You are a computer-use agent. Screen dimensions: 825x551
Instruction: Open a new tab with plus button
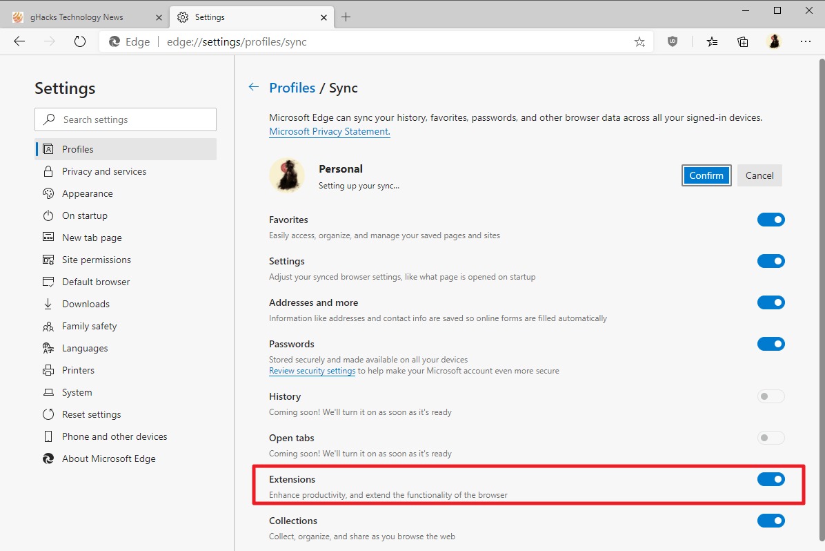[346, 17]
